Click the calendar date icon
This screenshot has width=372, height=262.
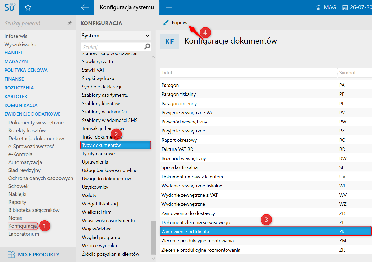coord(345,8)
